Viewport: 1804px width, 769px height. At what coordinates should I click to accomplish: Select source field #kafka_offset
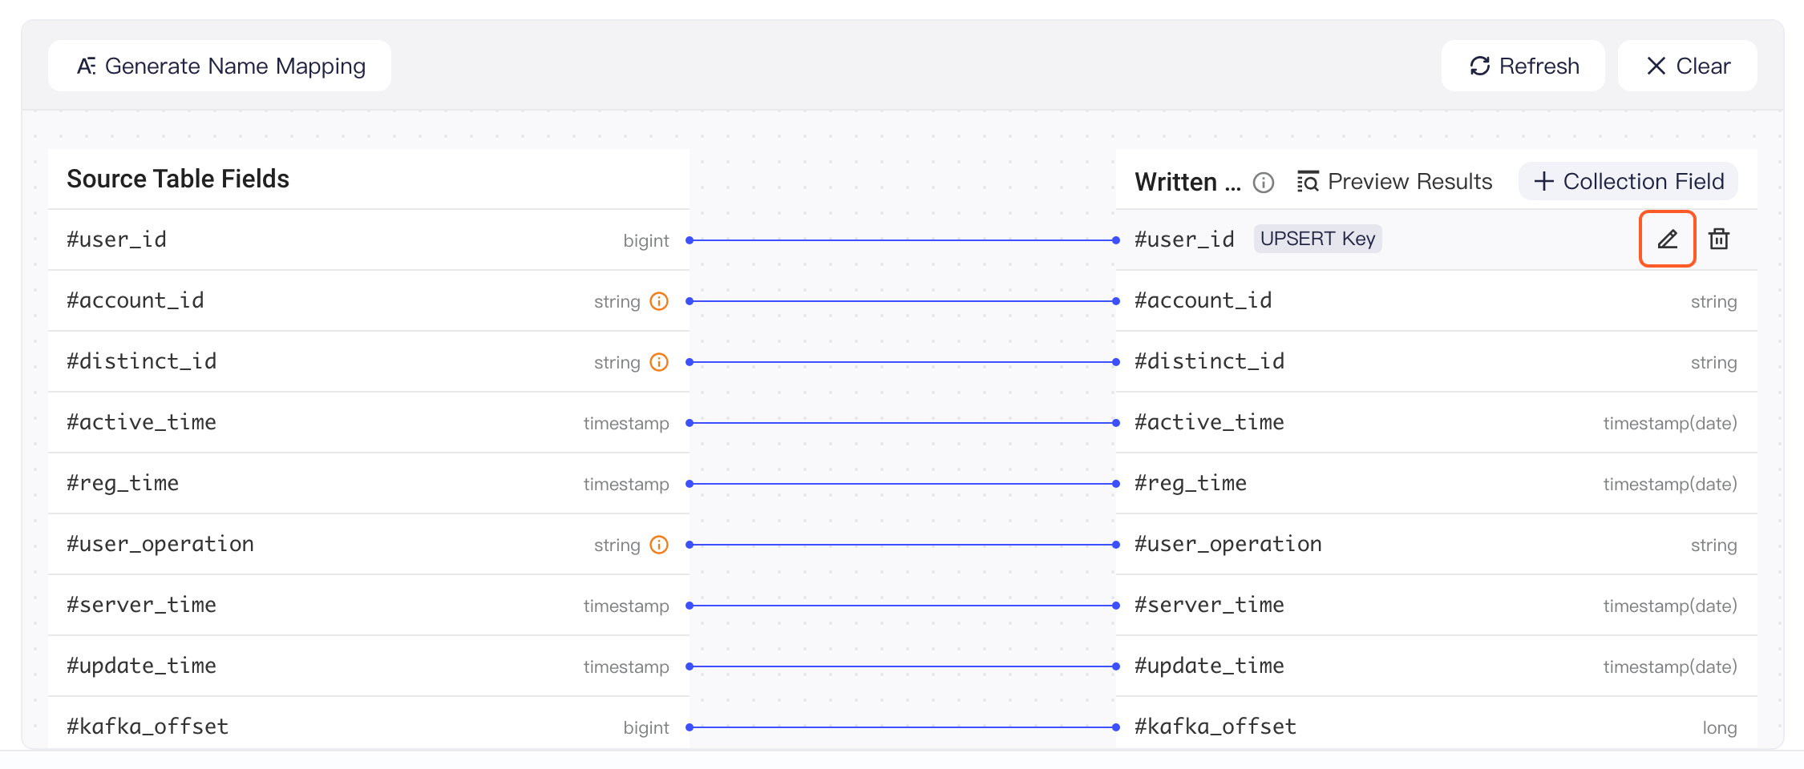point(369,723)
